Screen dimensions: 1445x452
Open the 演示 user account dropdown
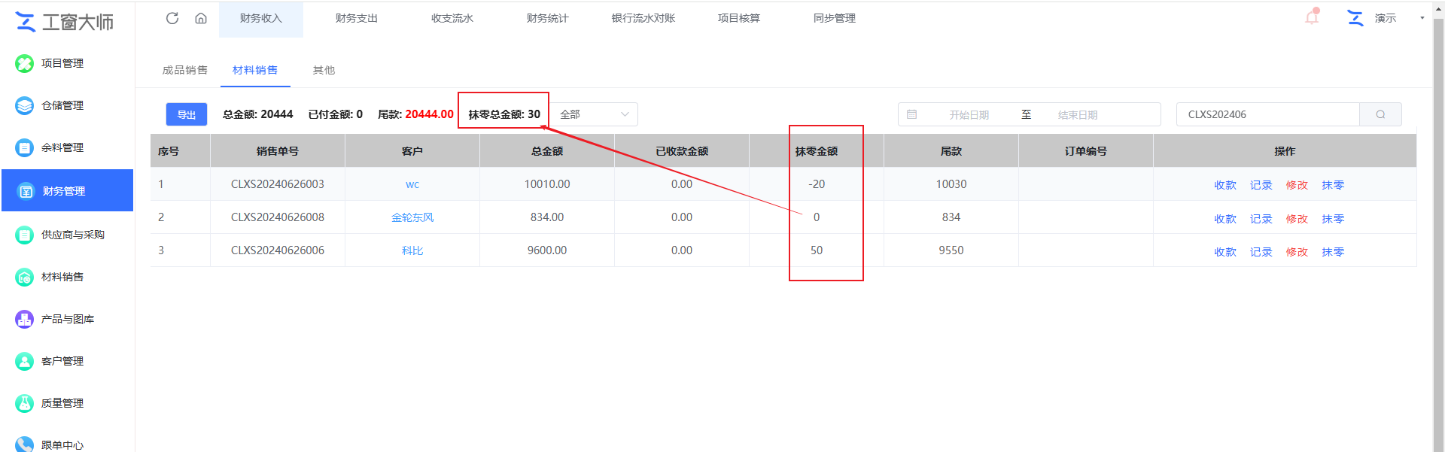point(1385,18)
